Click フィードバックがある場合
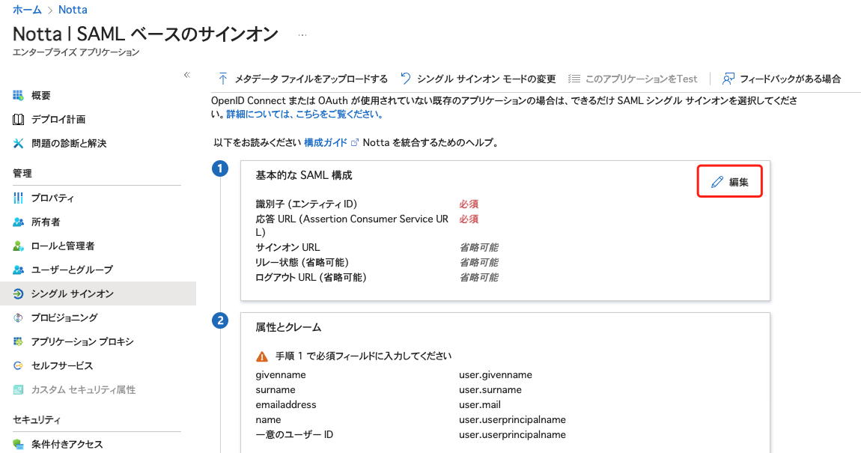Screen dimensions: 861x453 (782, 79)
